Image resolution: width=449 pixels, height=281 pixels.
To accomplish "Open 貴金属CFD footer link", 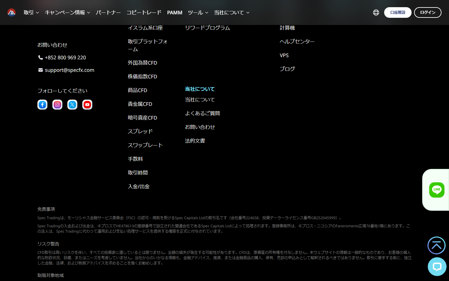I will point(140,104).
